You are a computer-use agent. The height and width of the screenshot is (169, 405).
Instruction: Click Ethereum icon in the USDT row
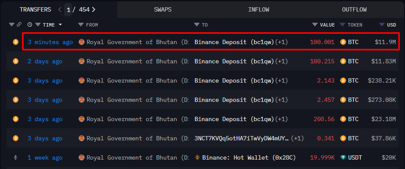(x=16, y=157)
